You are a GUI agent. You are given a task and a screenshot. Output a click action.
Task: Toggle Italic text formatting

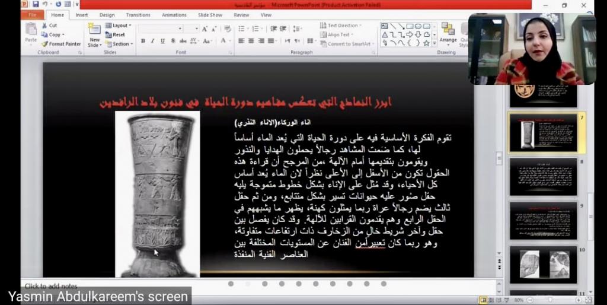pos(153,41)
